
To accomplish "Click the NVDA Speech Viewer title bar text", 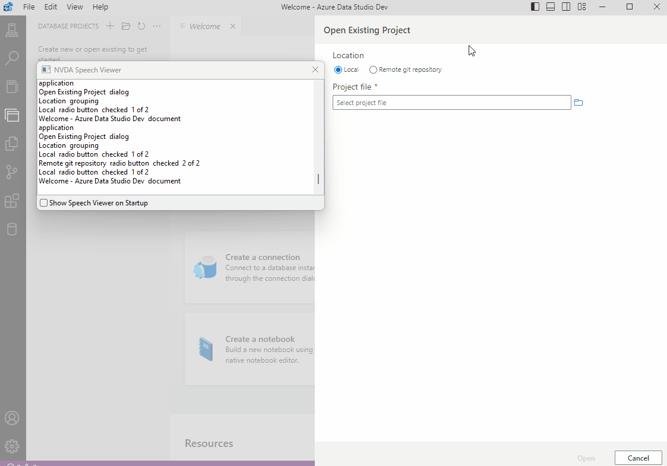I will pos(88,69).
